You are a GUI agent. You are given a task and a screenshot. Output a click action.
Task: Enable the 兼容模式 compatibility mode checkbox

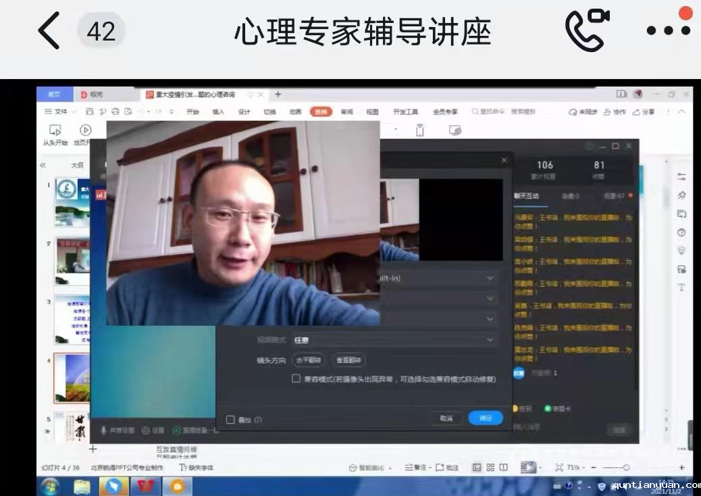click(296, 379)
